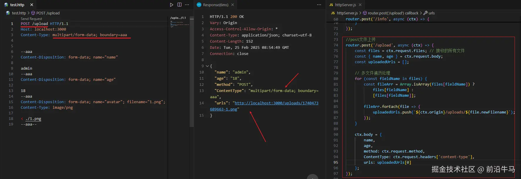Click '"method": "POST"' in response JSON
The width and height of the screenshot is (521, 179).
click(x=234, y=85)
